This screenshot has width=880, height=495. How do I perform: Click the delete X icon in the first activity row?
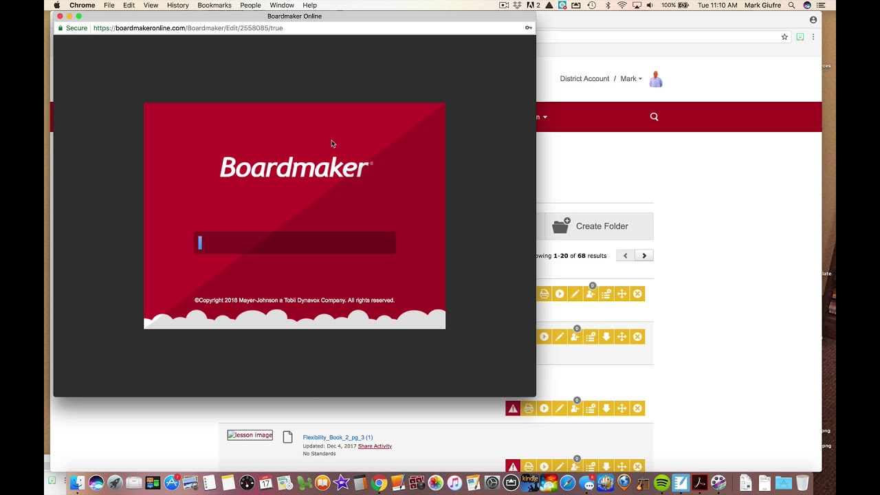(x=637, y=294)
